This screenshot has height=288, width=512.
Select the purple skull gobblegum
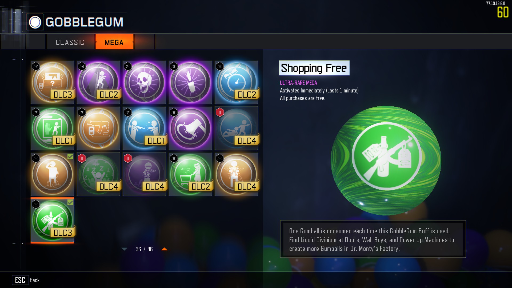point(144,82)
